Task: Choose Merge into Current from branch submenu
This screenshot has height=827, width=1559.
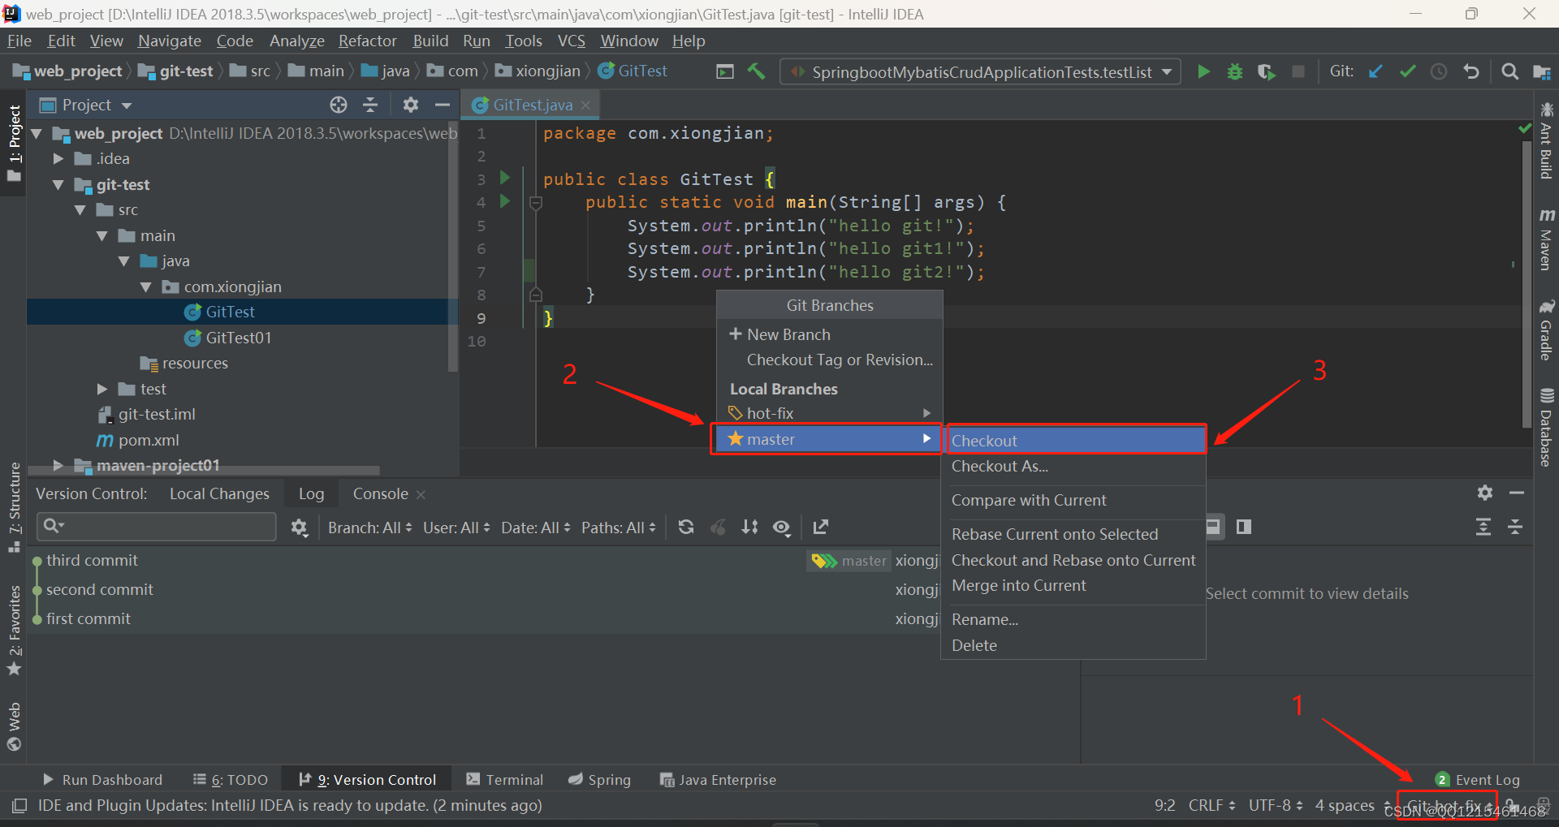Action: (1018, 585)
